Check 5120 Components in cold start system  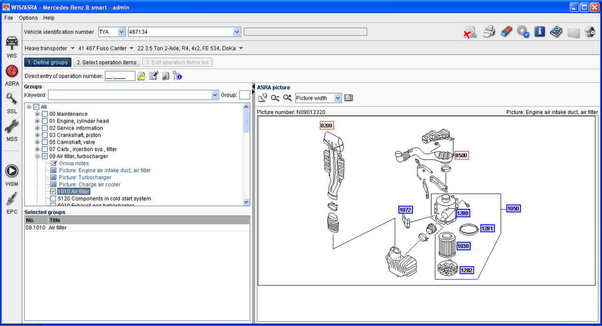click(x=53, y=199)
